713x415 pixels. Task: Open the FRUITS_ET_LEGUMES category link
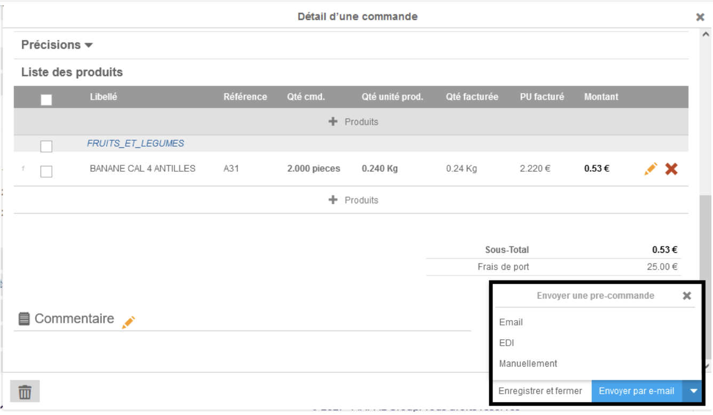136,143
